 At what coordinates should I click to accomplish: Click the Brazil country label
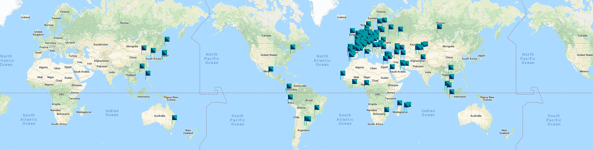click(309, 100)
